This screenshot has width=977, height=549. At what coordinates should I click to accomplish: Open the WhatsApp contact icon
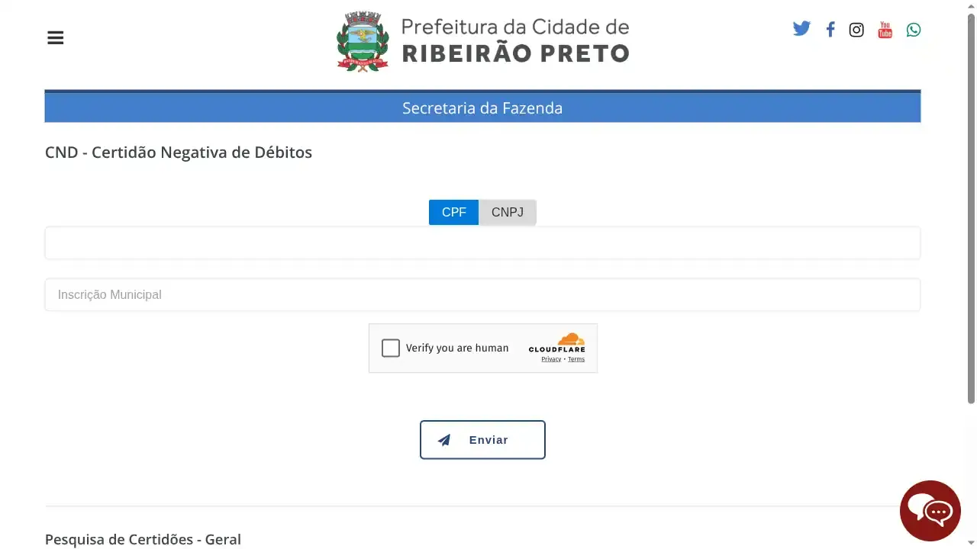pyautogui.click(x=913, y=30)
